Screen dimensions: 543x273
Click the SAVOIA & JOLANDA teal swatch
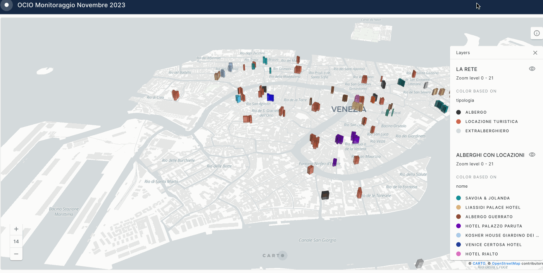(459, 198)
